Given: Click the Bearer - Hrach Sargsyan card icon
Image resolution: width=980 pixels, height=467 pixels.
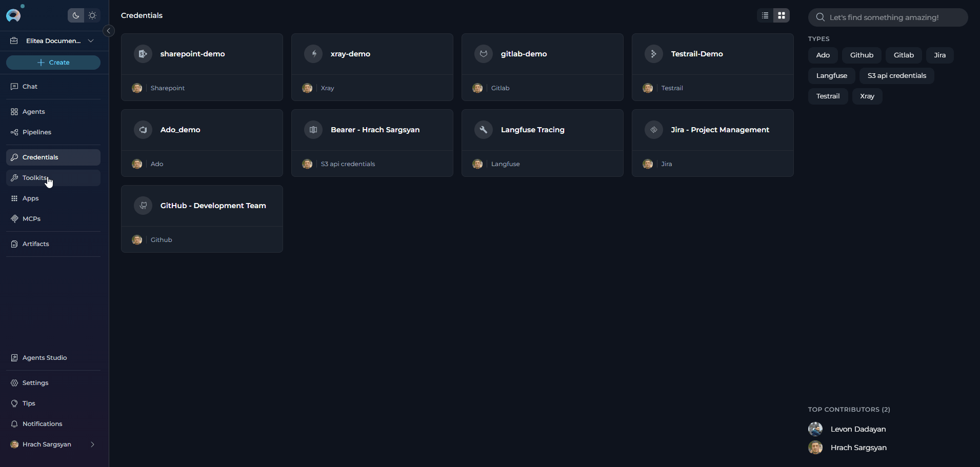Looking at the screenshot, I should [313, 130].
